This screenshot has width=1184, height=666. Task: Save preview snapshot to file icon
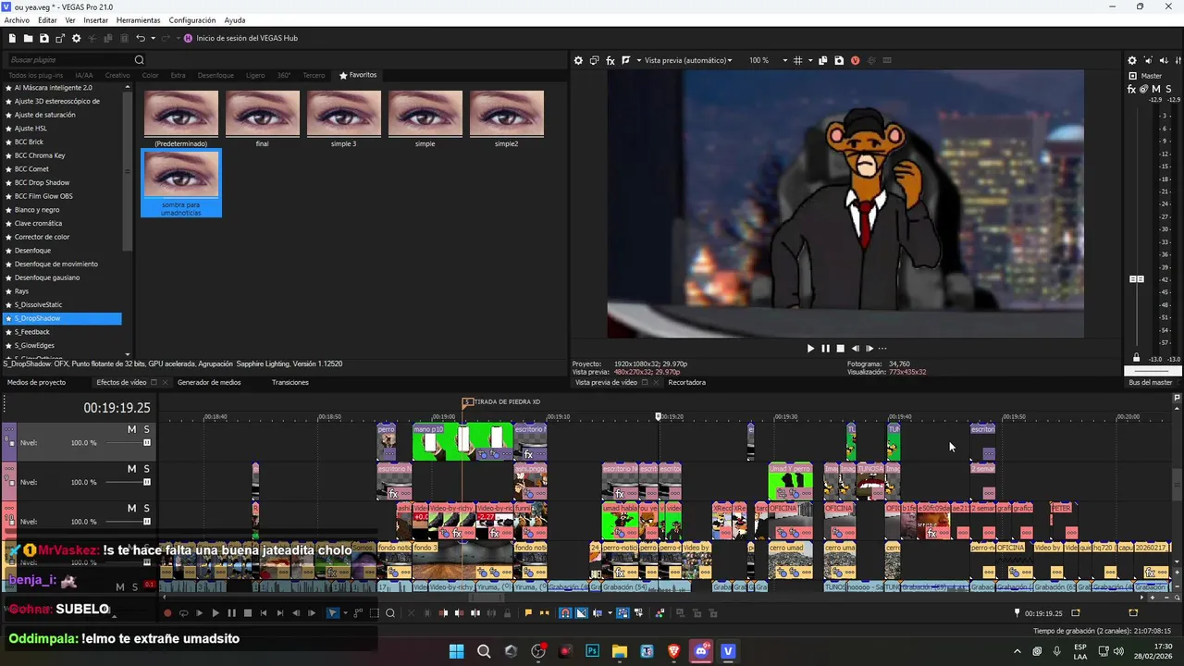pyautogui.click(x=839, y=60)
